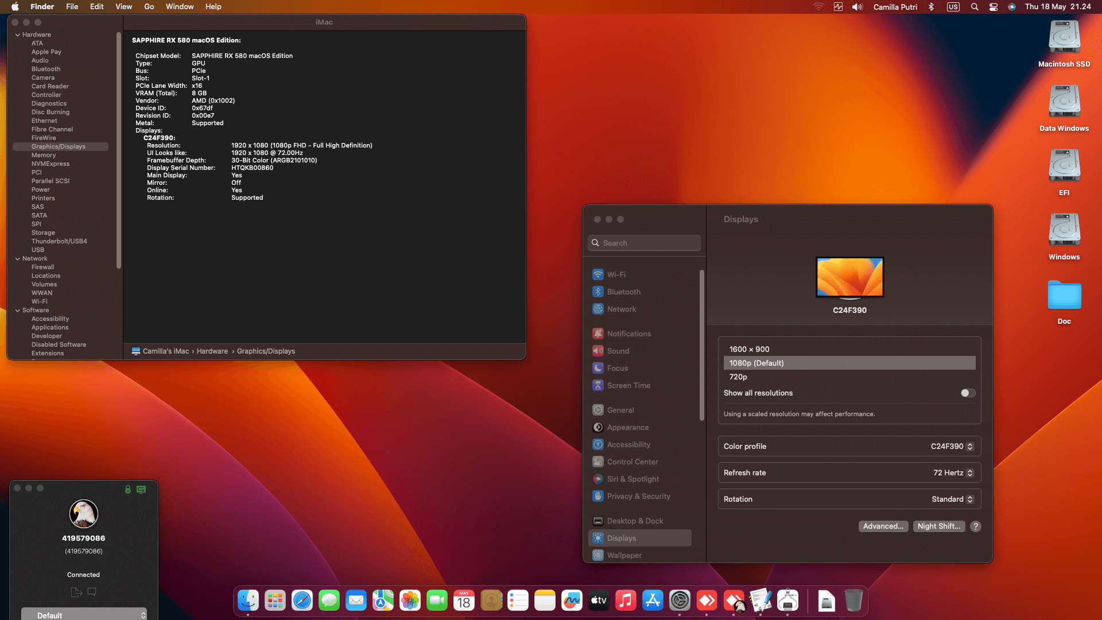The image size is (1102, 620).
Task: Open the Refresh rate dropdown
Action: [x=953, y=473]
